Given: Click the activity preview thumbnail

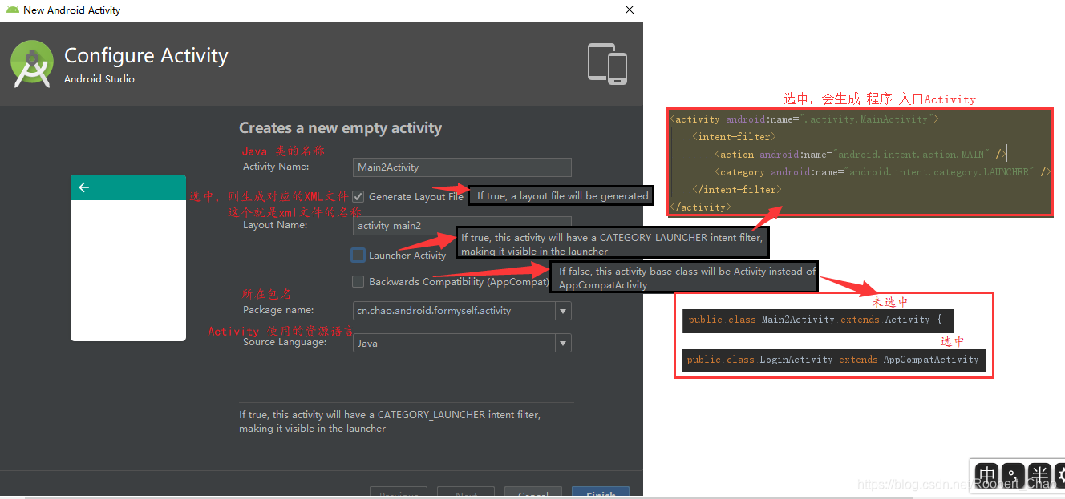Looking at the screenshot, I should 128,258.
